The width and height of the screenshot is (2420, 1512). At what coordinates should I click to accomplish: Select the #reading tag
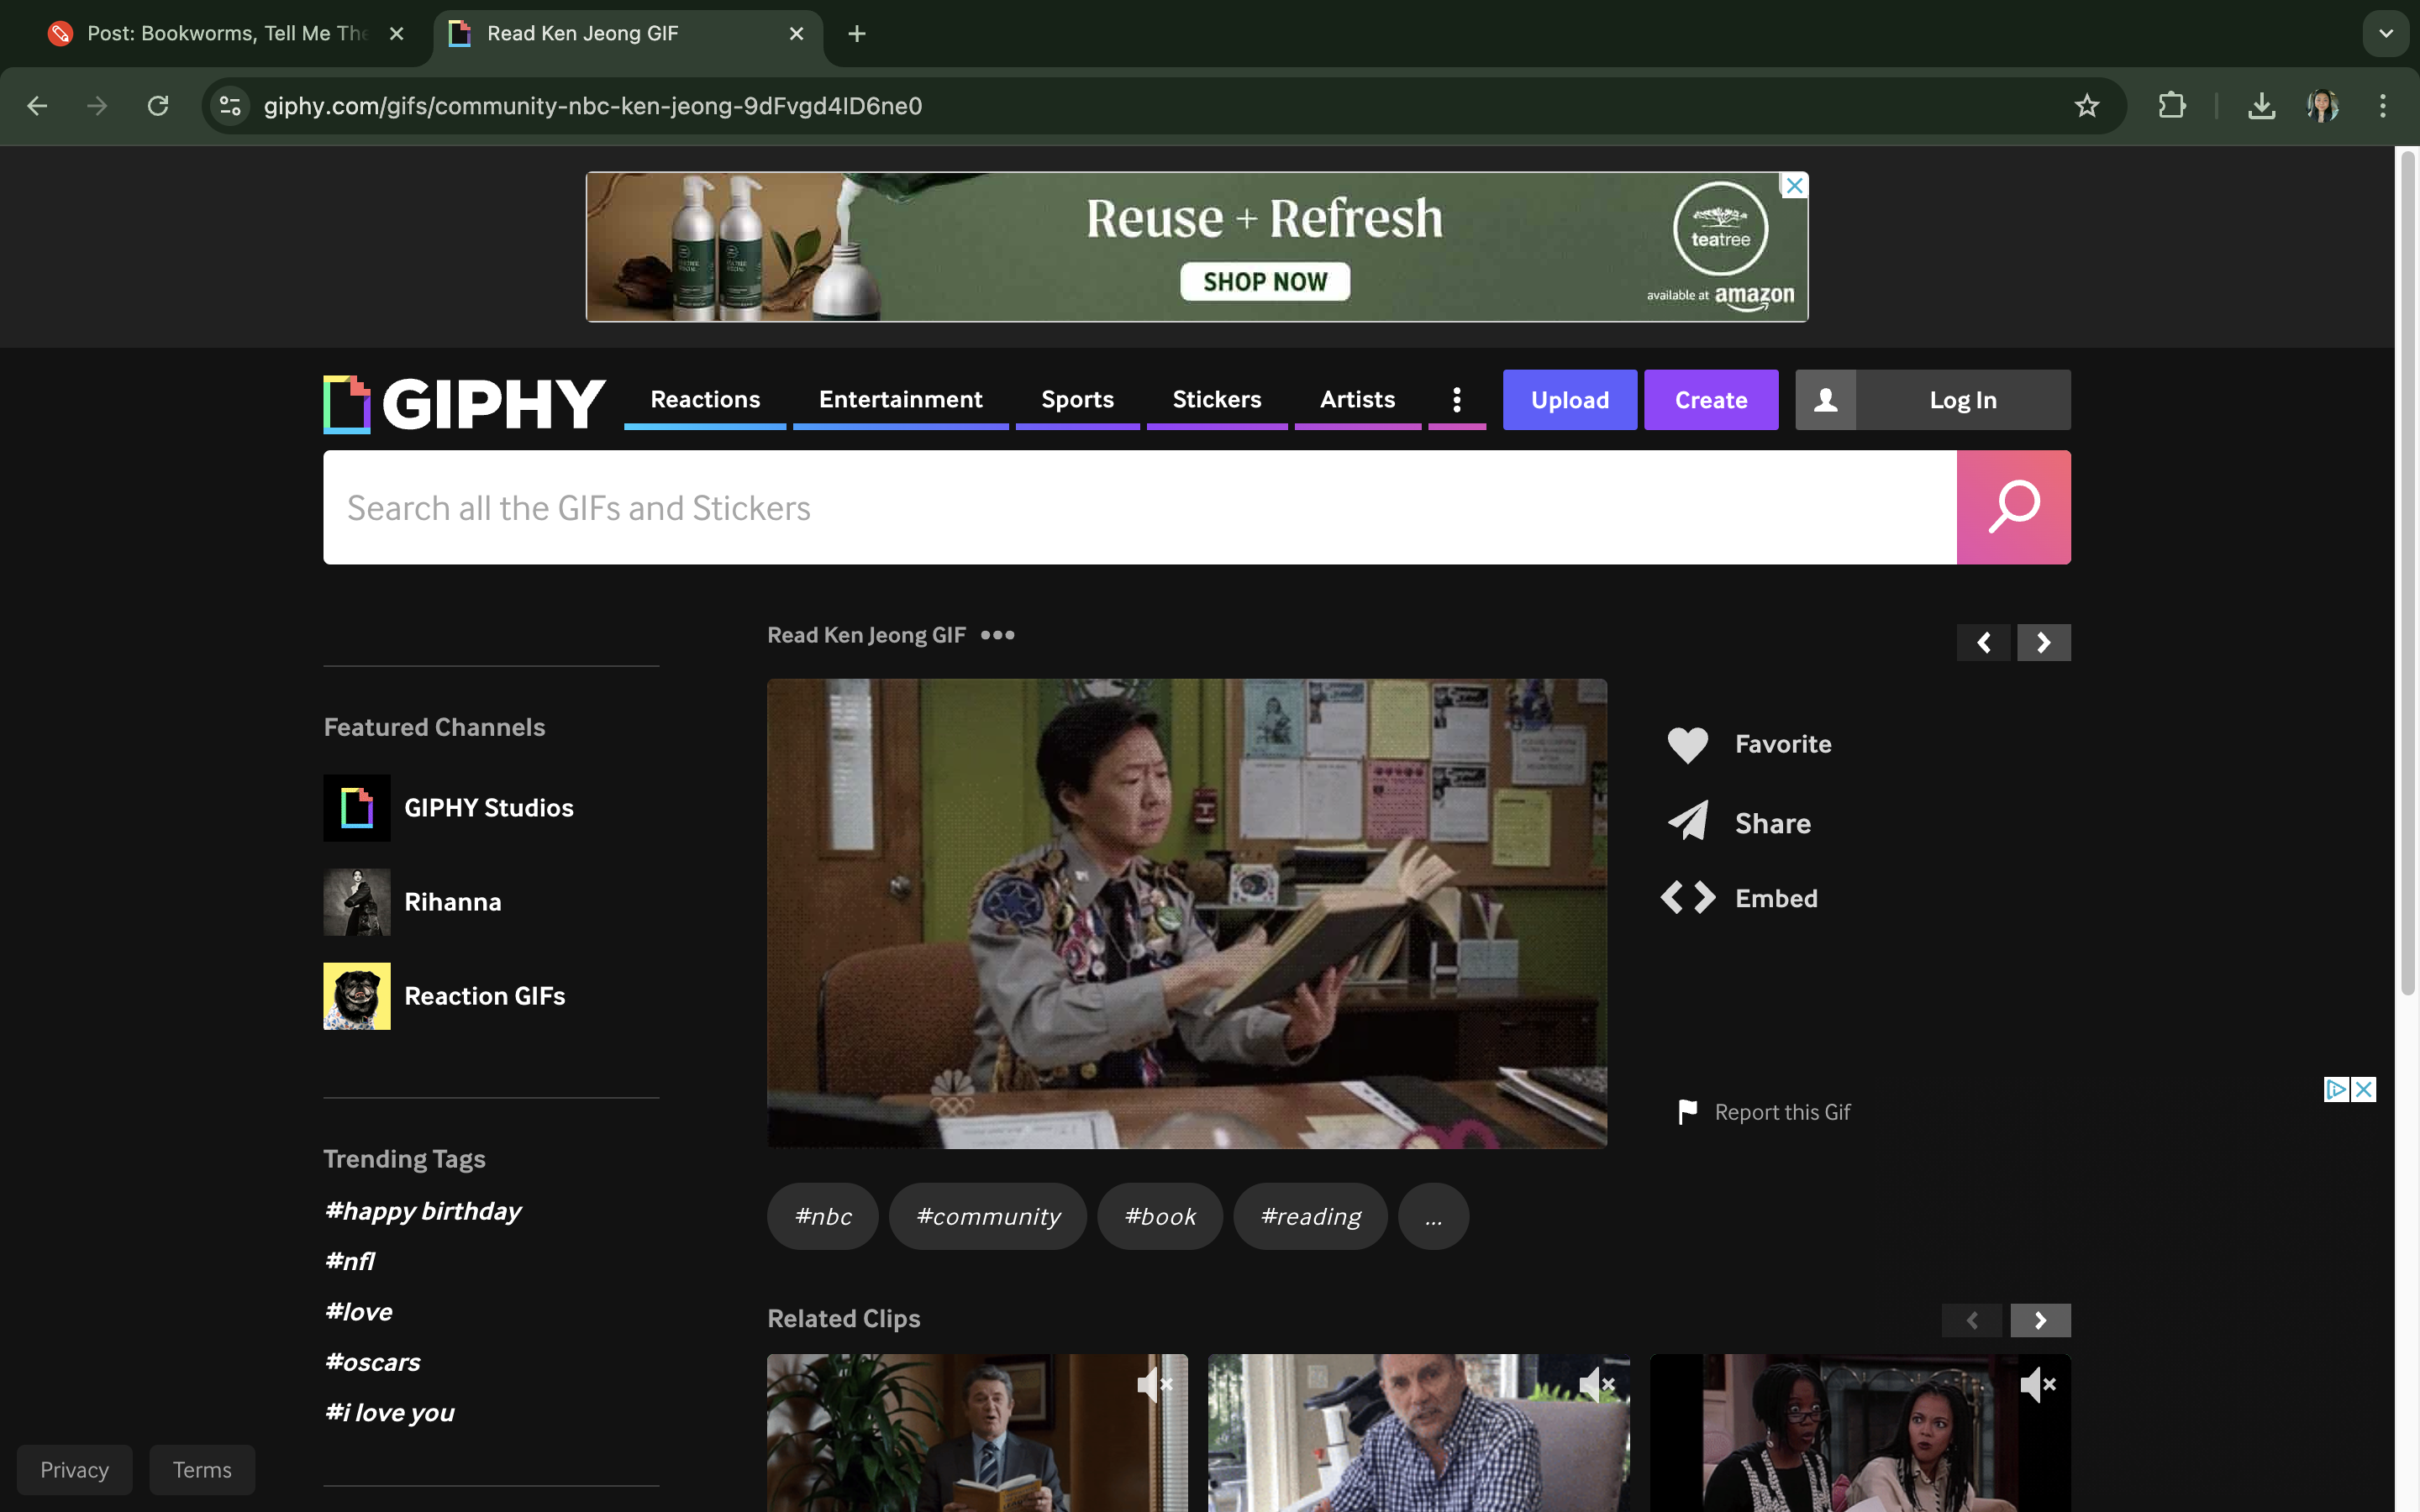point(1310,1216)
